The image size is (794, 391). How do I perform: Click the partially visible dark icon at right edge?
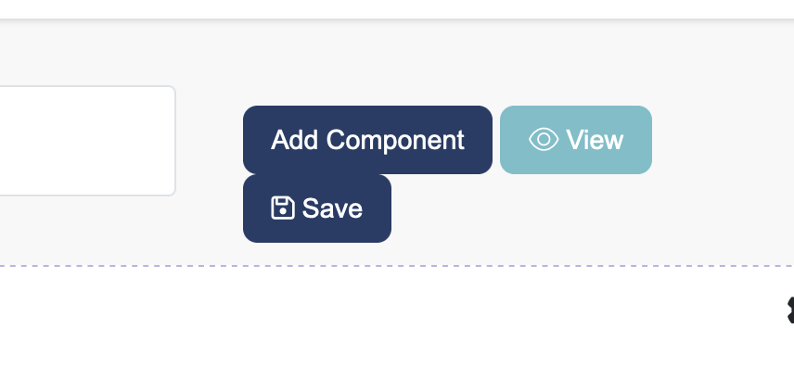(789, 310)
